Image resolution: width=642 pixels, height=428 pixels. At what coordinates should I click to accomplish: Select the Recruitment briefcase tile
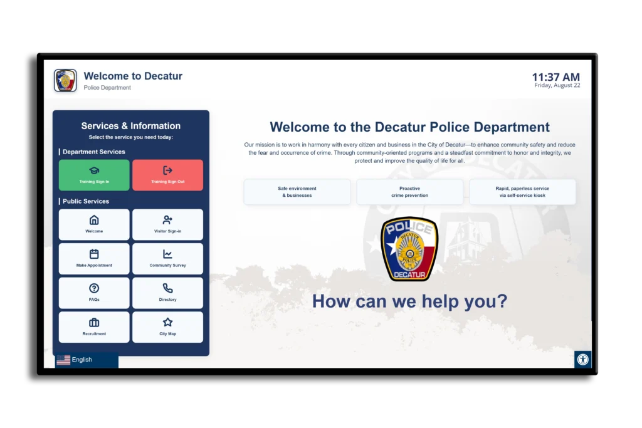(x=94, y=327)
